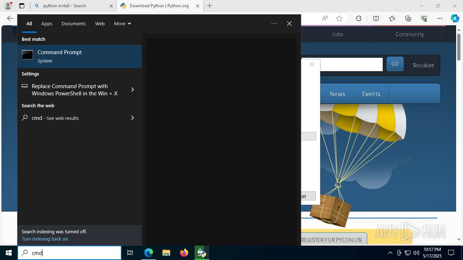
Task: Toggle Edge split screen icon
Action: [376, 18]
